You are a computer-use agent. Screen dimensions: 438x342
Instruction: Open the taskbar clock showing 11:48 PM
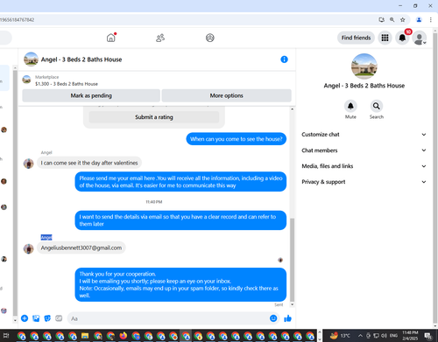[x=410, y=336]
